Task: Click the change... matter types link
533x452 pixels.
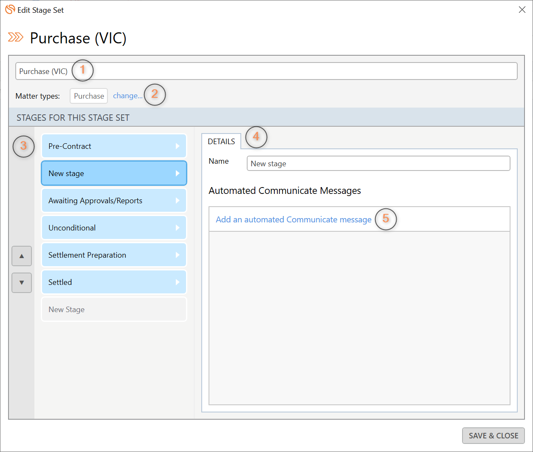Action: click(x=127, y=96)
